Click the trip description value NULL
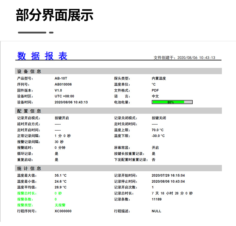The width and height of the screenshot is (236, 226). coord(156,211)
